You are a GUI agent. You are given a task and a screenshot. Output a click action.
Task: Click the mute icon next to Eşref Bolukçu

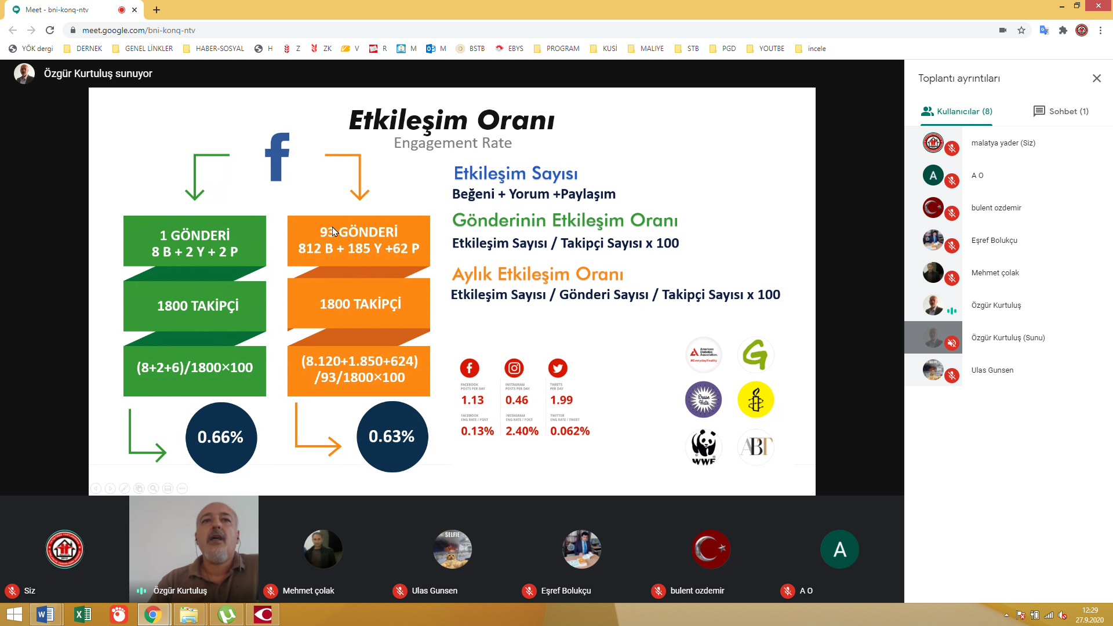point(952,246)
